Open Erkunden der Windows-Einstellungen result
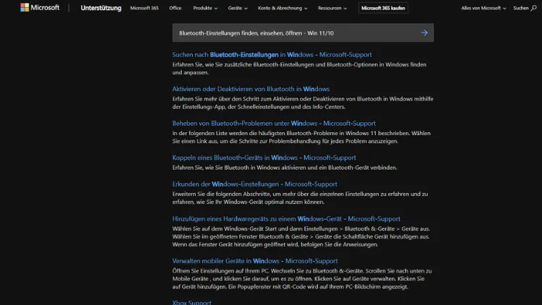This screenshot has height=305, width=542. 255,184
